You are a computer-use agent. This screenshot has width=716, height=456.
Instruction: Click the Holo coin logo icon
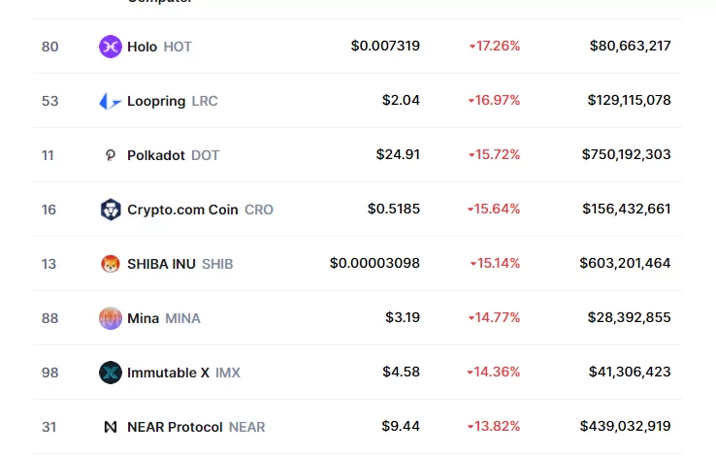111,47
